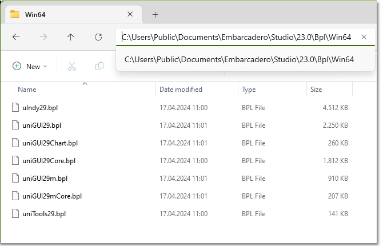Click the file icon for uIndy29.bpl

point(15,108)
